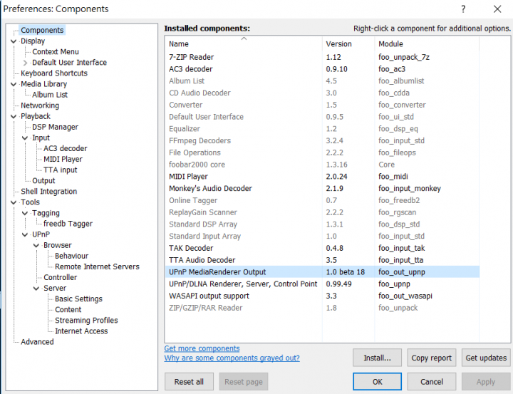Select Monkey's Audio Decoder row
The width and height of the screenshot is (513, 394).
322,189
